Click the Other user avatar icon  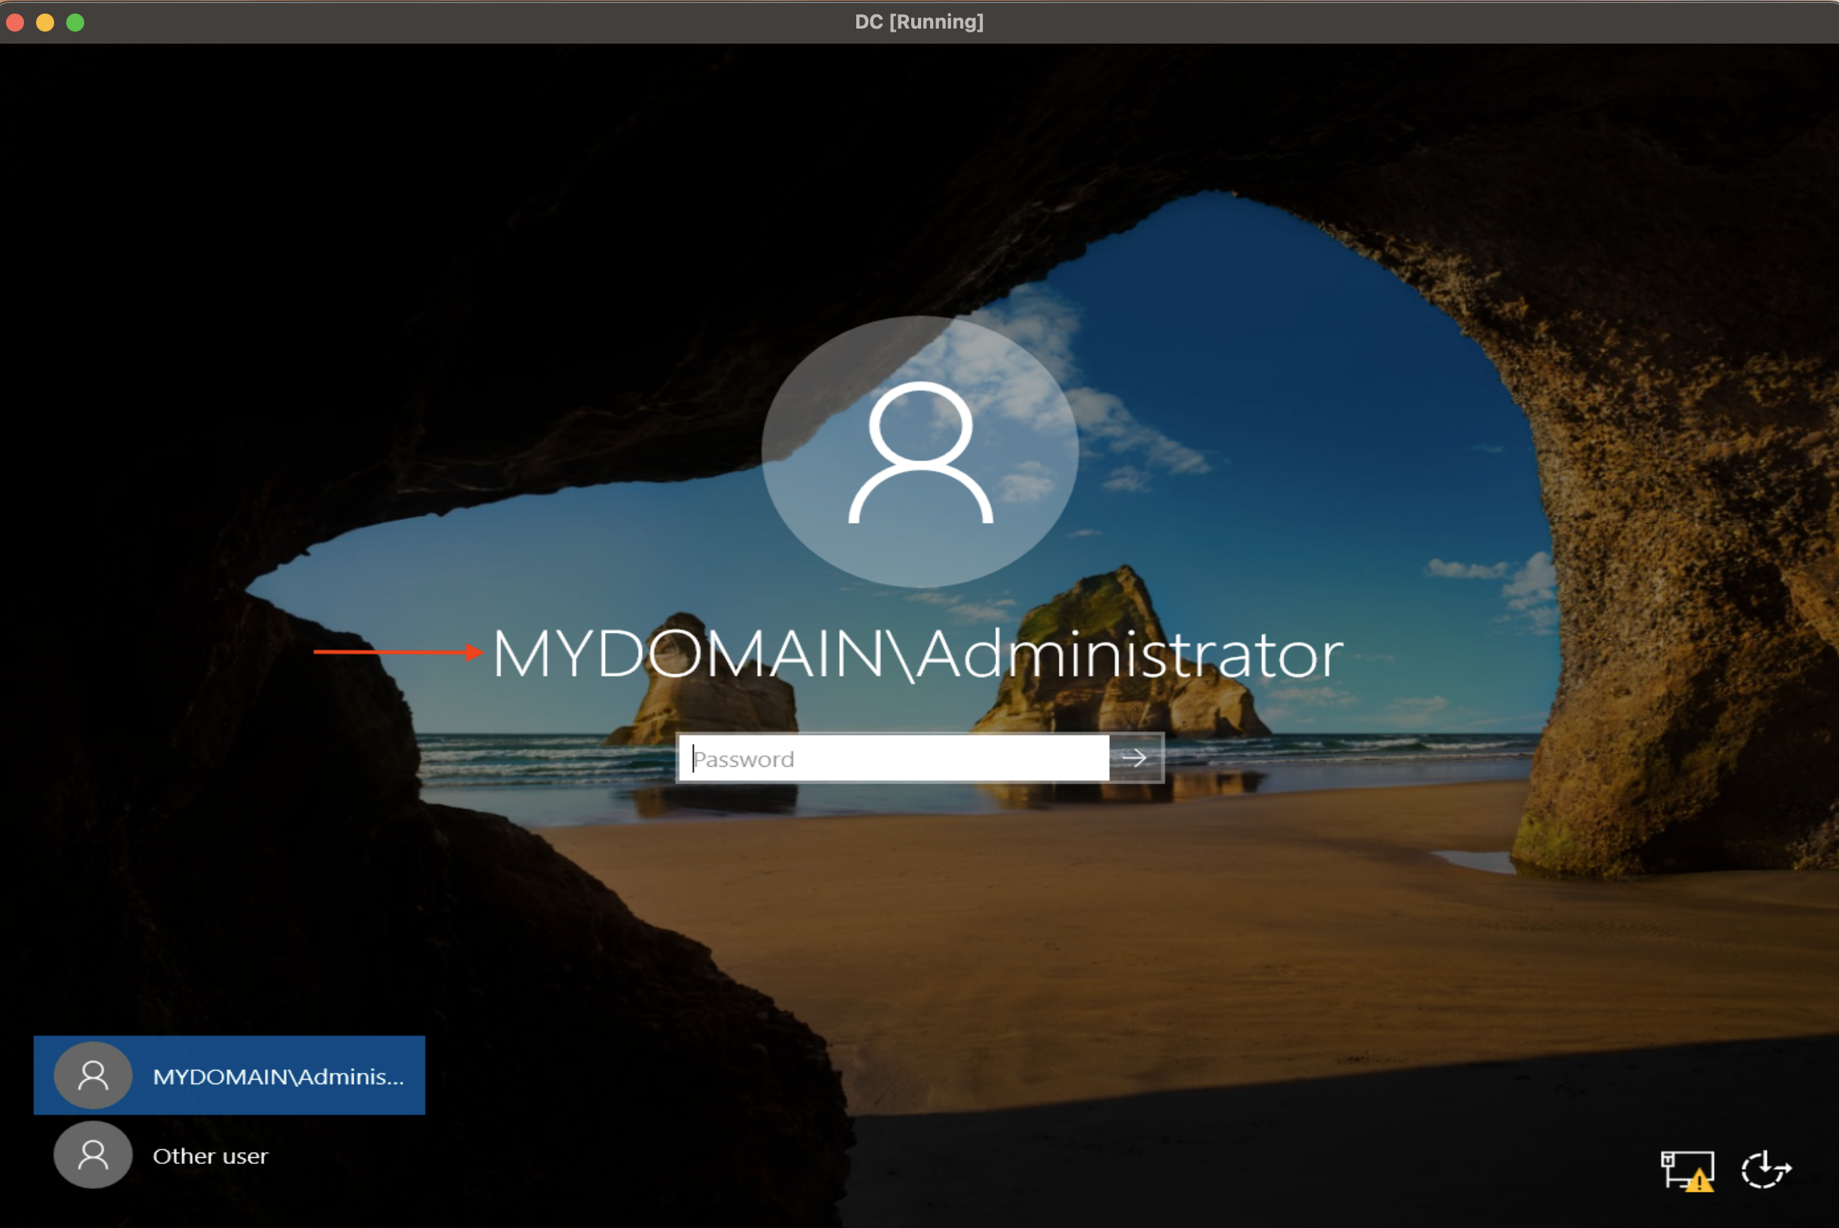click(93, 1154)
